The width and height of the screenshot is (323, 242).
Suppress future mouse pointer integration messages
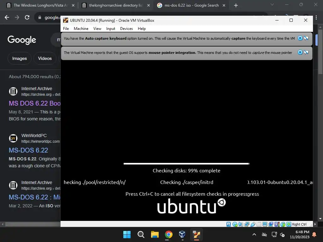click(x=306, y=52)
